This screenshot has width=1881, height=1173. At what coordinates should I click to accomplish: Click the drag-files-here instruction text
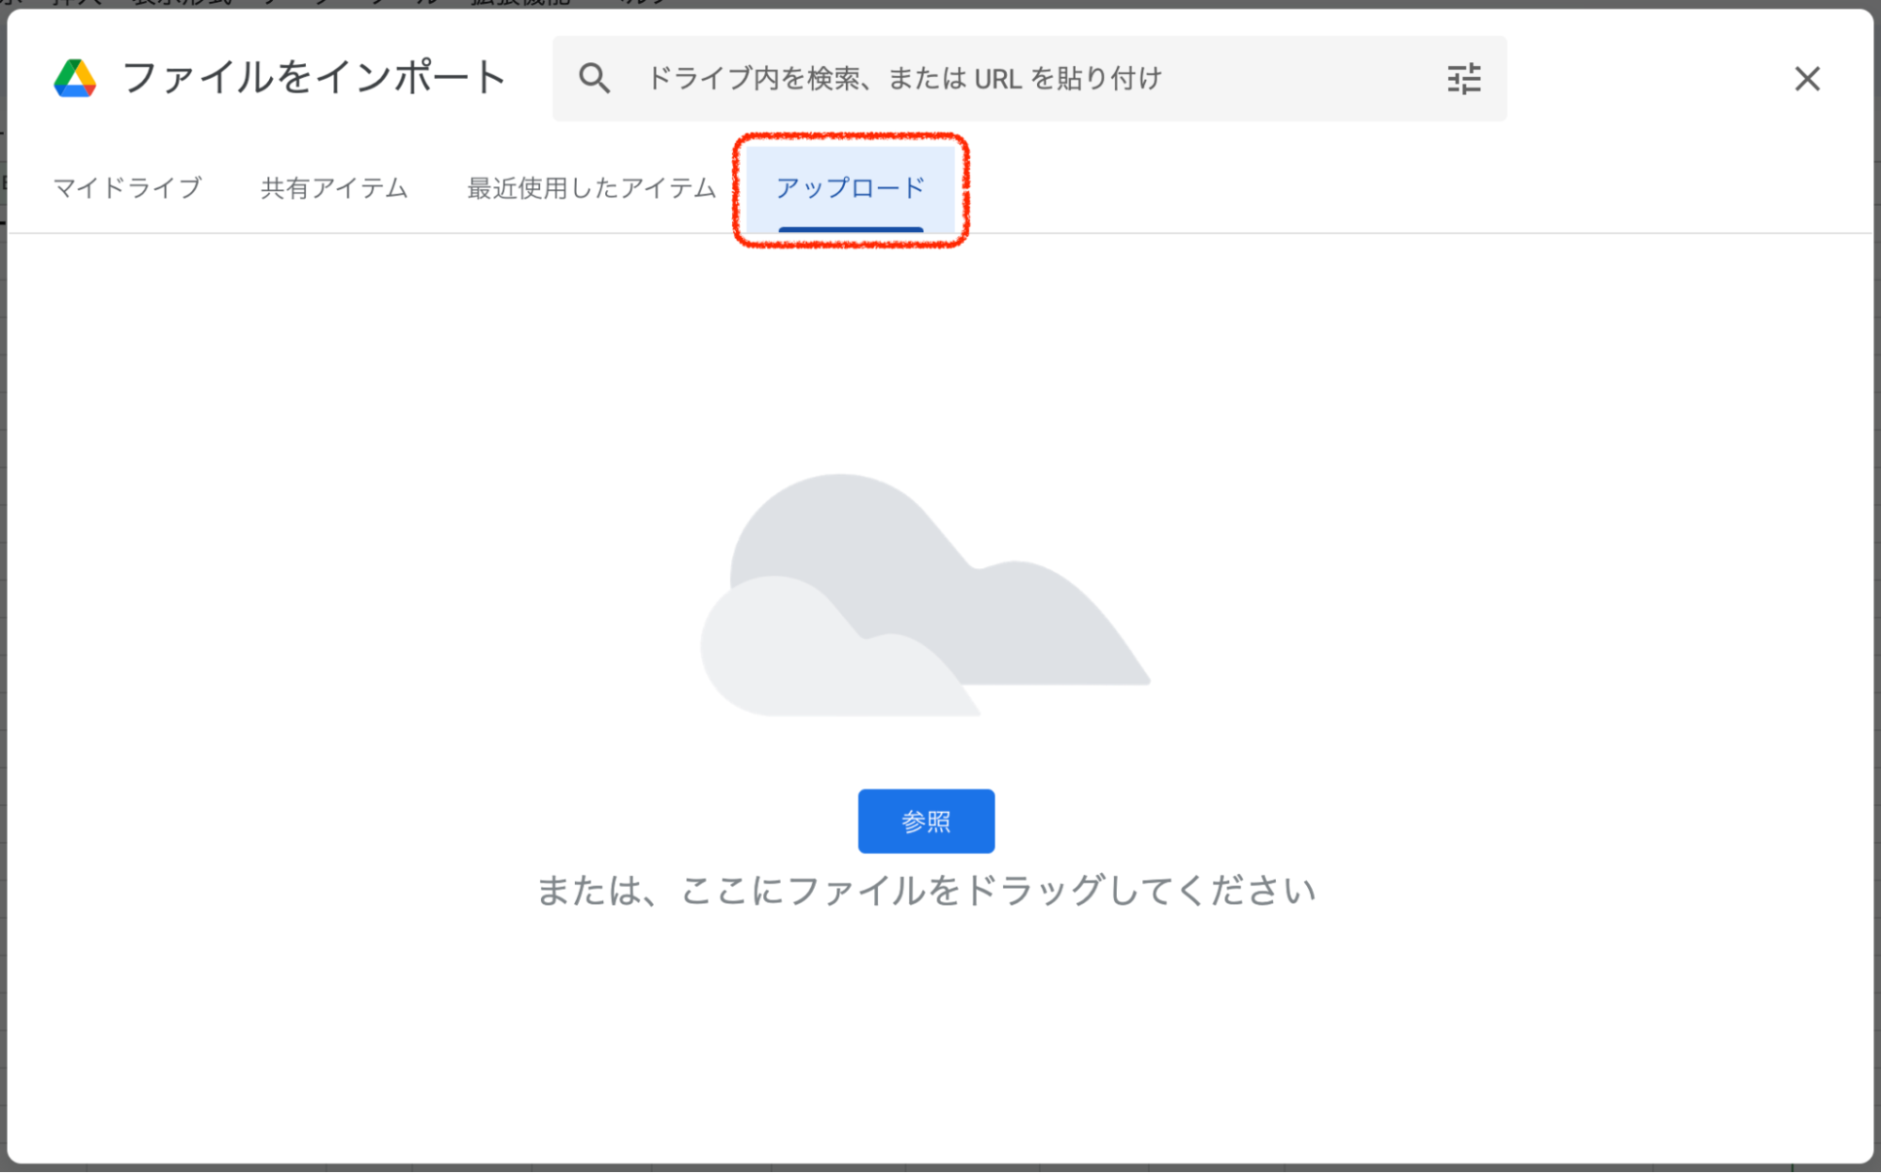(926, 890)
